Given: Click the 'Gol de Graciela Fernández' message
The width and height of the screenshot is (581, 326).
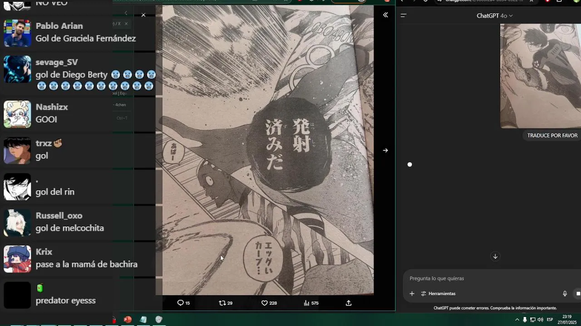Looking at the screenshot, I should (x=86, y=38).
